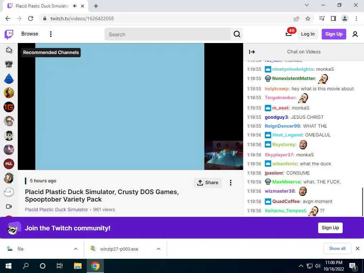Screen dimensions: 364x273
Task: Open Windows taskbar search
Action: pos(26,266)
